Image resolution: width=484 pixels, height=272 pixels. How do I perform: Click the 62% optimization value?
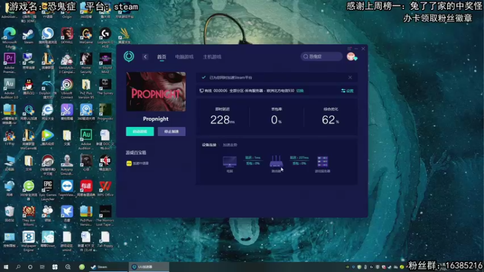click(x=330, y=120)
